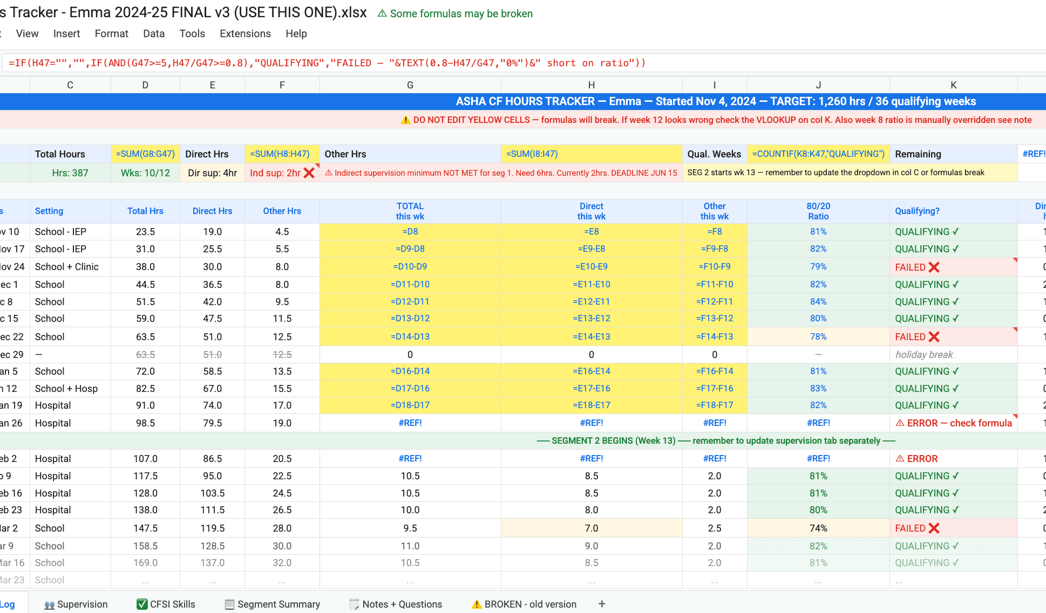Click the =E17-E16 formula cell
Screen dimensions: 1046x613
592,389
